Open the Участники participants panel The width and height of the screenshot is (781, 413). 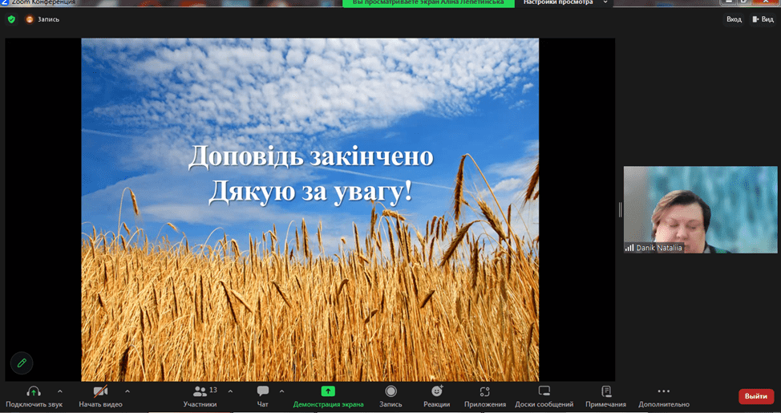[x=200, y=391]
